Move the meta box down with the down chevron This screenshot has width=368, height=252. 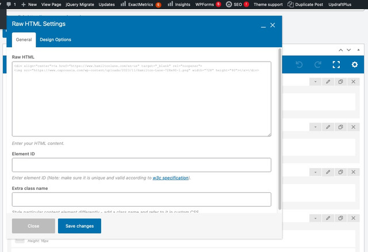[x=349, y=50]
